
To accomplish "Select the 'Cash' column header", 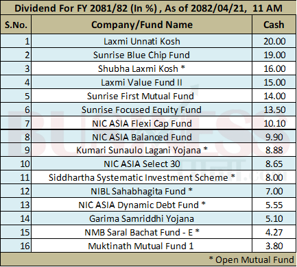I will 274,25.
